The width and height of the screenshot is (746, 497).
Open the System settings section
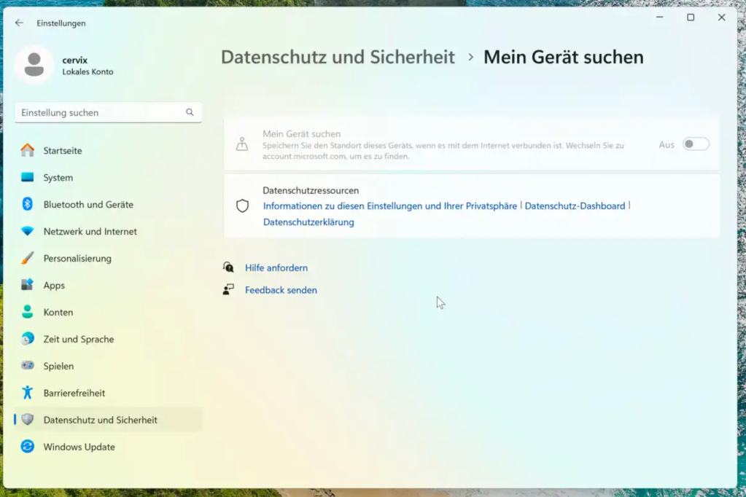click(x=56, y=177)
